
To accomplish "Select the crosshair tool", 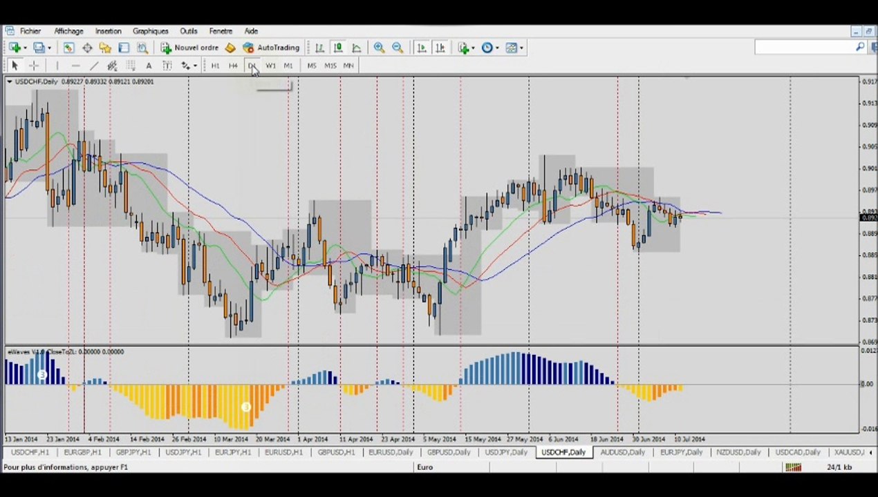I will (33, 66).
